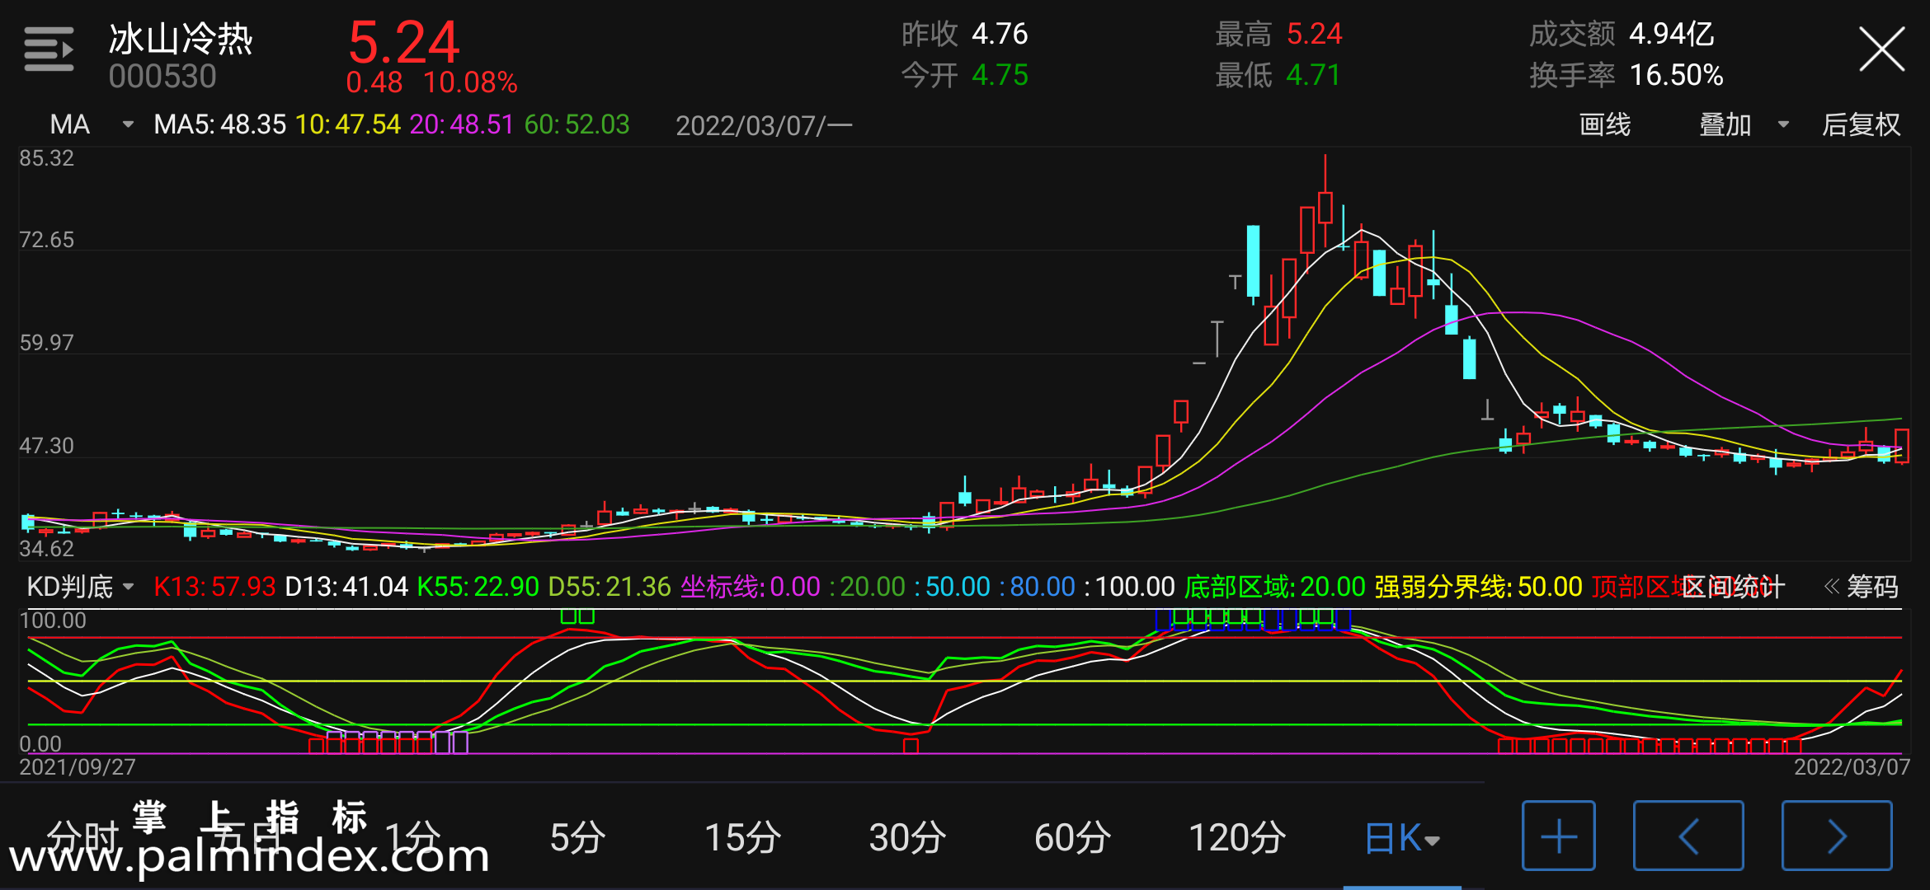Screen dimensions: 1930x890
Task: Select the 五日 tab
Action: click(247, 838)
